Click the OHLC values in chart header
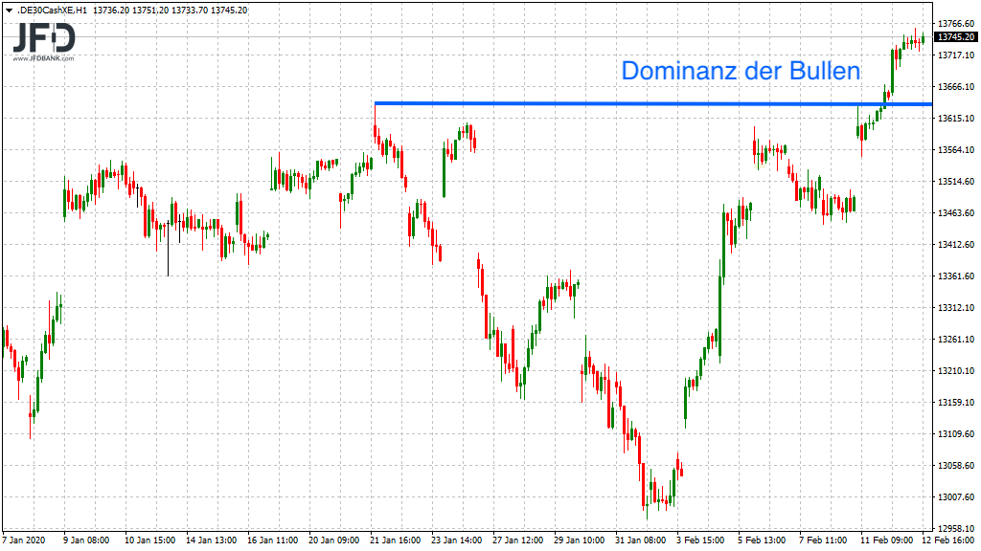The height and width of the screenshot is (551, 981). (x=170, y=10)
